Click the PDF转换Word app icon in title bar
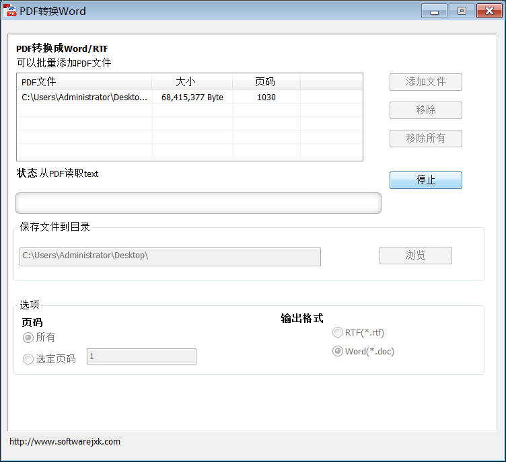The image size is (506, 462). tap(9, 11)
